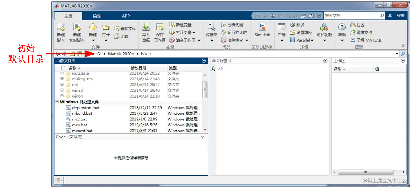This screenshot has height=189, width=412.
Task: Open 命令行窗口 panel actions menu
Action: point(325,61)
